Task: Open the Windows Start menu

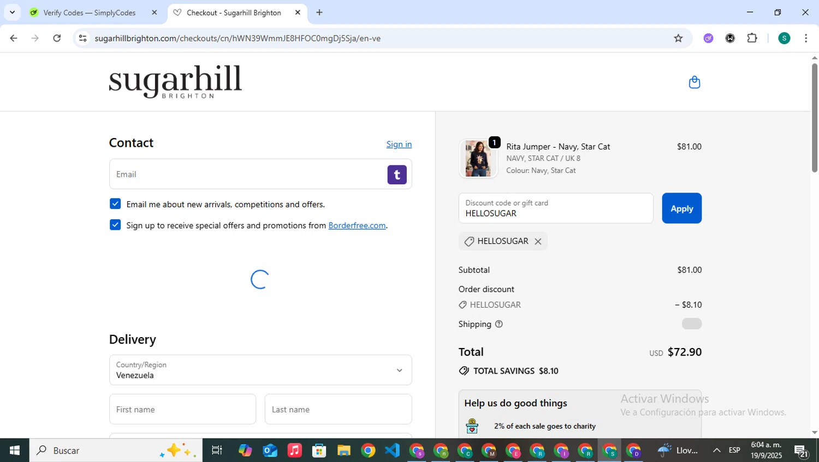Action: (x=15, y=451)
